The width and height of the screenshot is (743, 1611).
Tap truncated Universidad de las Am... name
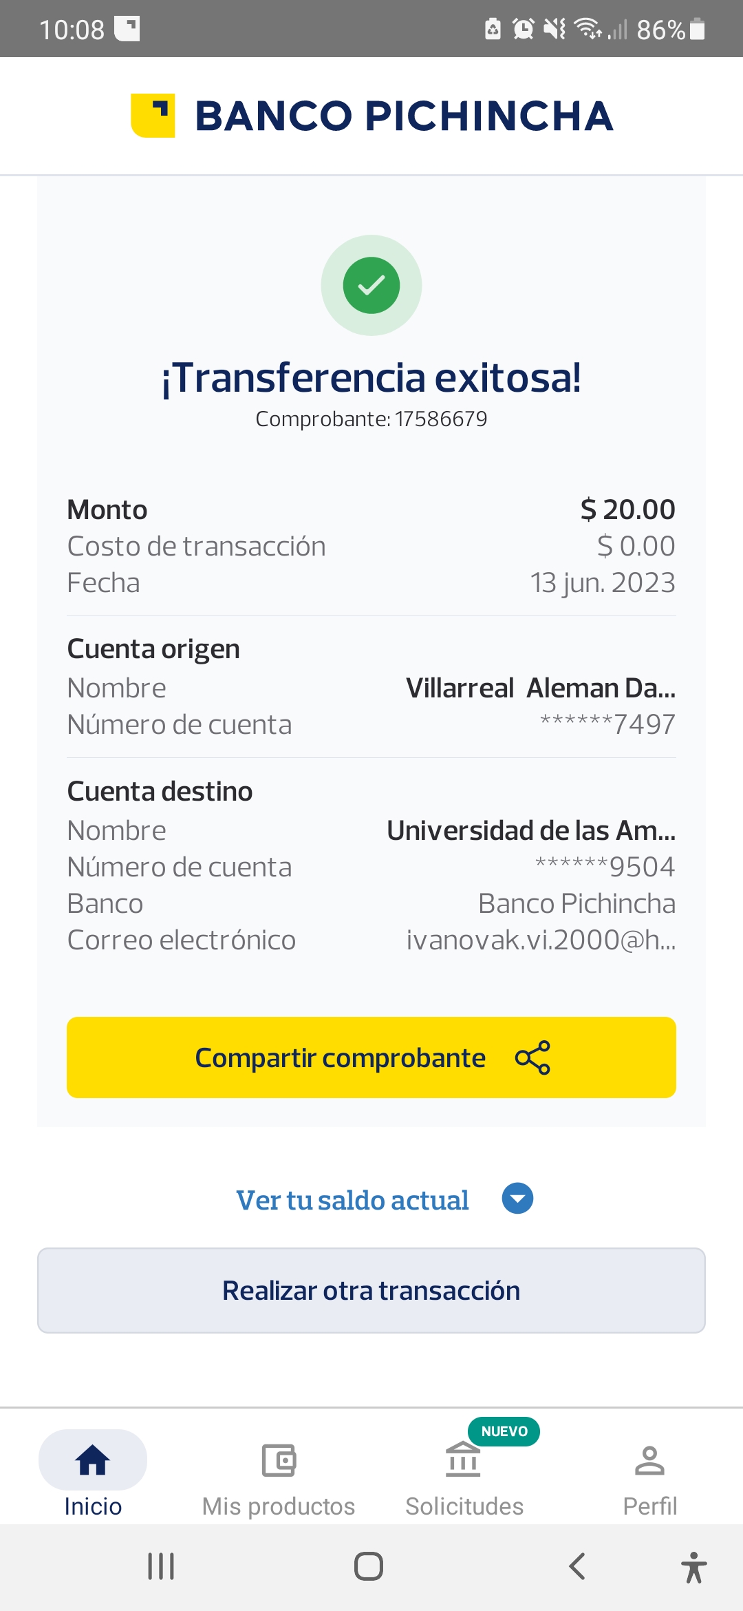(531, 830)
